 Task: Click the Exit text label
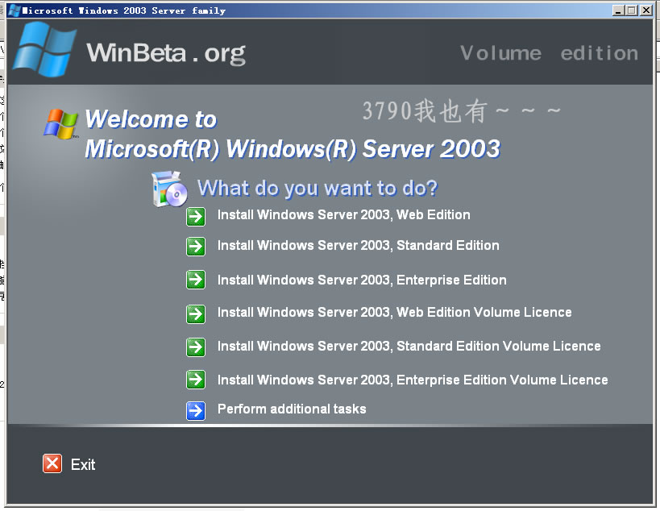click(83, 465)
